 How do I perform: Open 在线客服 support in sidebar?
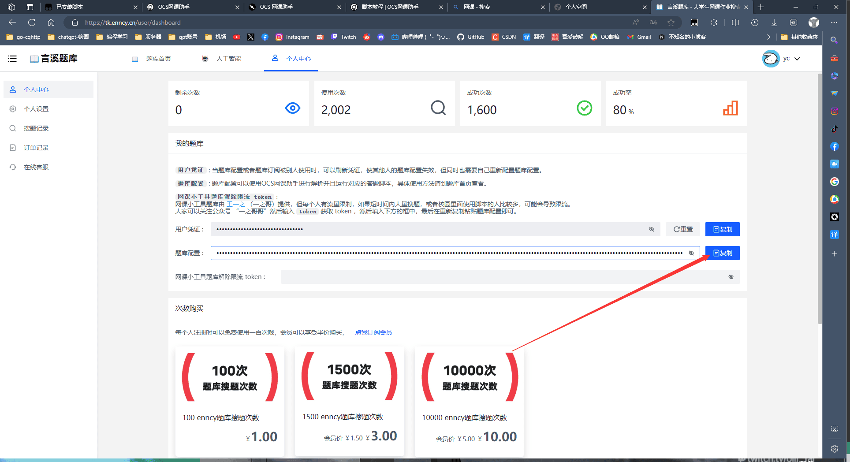[x=36, y=167]
